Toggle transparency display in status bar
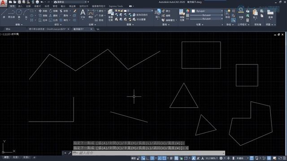 coord(176,158)
